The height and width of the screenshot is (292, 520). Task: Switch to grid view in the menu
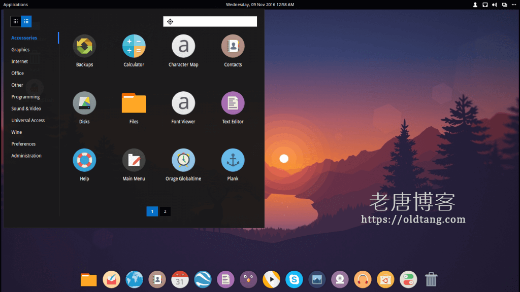[x=16, y=21]
